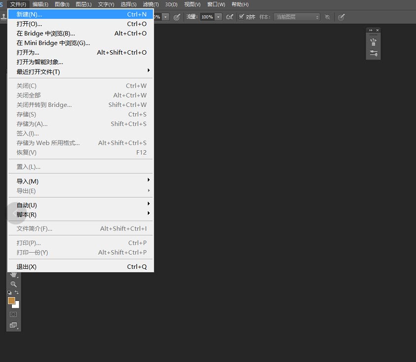Select the Hand tool in the toolbox

(13, 275)
